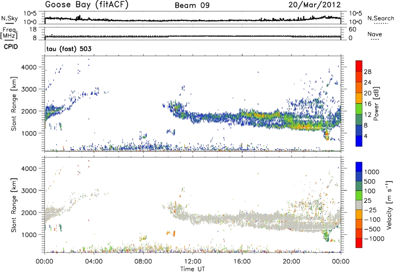This screenshot has height=272, width=394.
Task: Select the "Freq. [MHz]" axis label
Action: pos(9,33)
